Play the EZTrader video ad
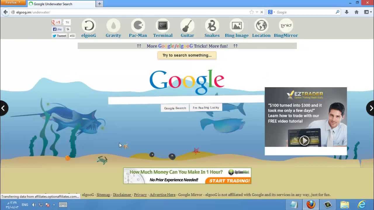 coord(304,141)
